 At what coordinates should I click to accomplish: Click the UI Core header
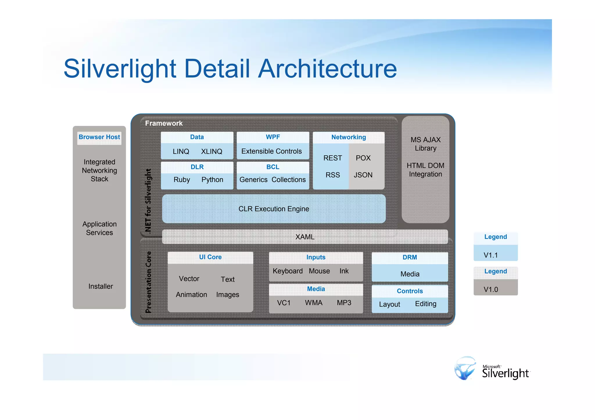[x=210, y=257]
